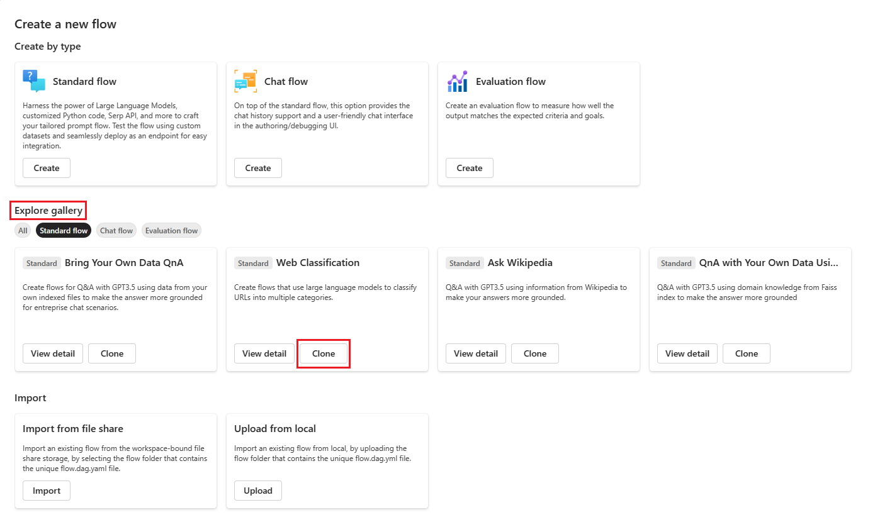The width and height of the screenshot is (875, 522).
Task: Create a new Evaluation flow
Action: tap(470, 168)
